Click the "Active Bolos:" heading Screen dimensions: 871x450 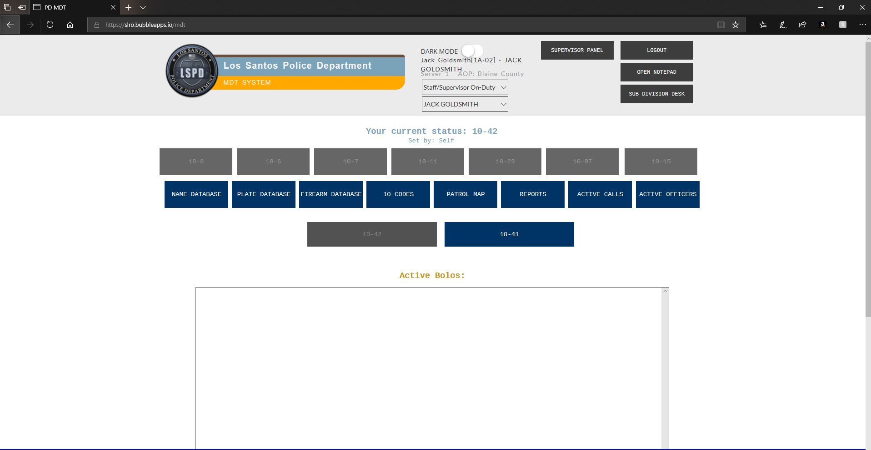pos(432,275)
